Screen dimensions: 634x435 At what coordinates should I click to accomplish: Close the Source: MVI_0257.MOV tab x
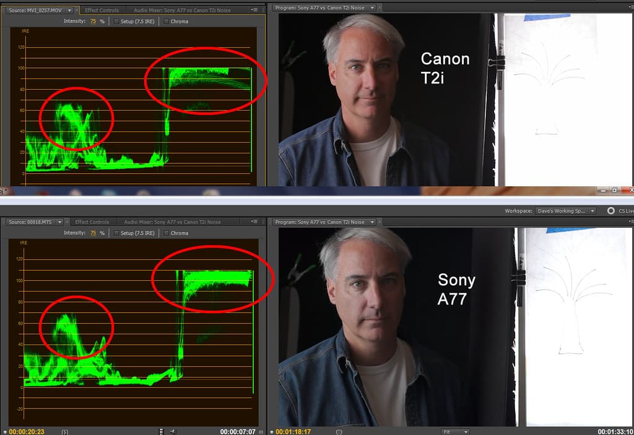pos(76,10)
